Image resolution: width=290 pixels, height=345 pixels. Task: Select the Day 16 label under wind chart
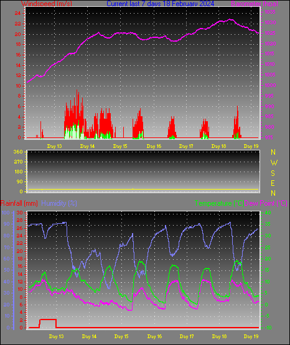(154, 146)
